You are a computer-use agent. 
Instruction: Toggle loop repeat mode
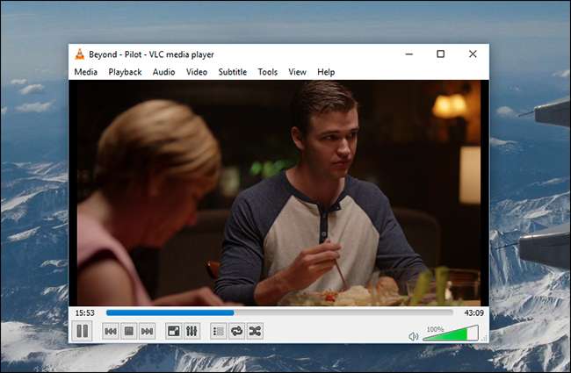pyautogui.click(x=236, y=331)
